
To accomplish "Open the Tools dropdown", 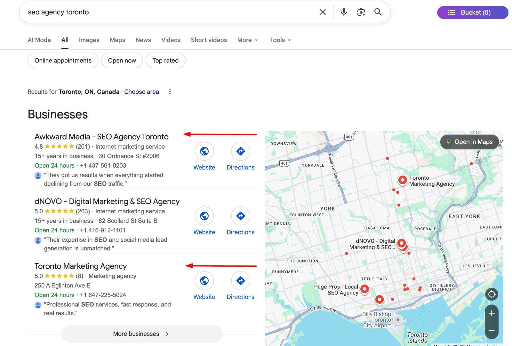I will tap(280, 40).
